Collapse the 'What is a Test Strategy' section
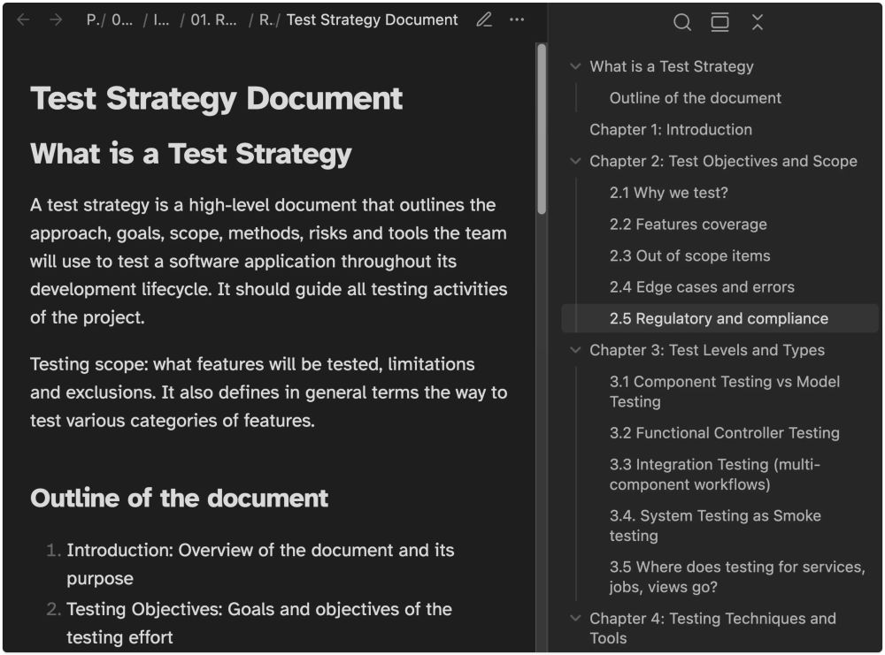 click(x=574, y=65)
